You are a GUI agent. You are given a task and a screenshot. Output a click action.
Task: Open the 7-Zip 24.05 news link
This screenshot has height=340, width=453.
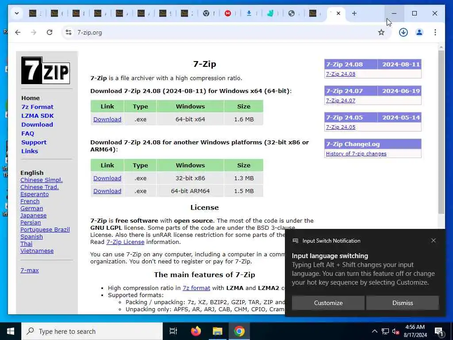[x=341, y=127]
